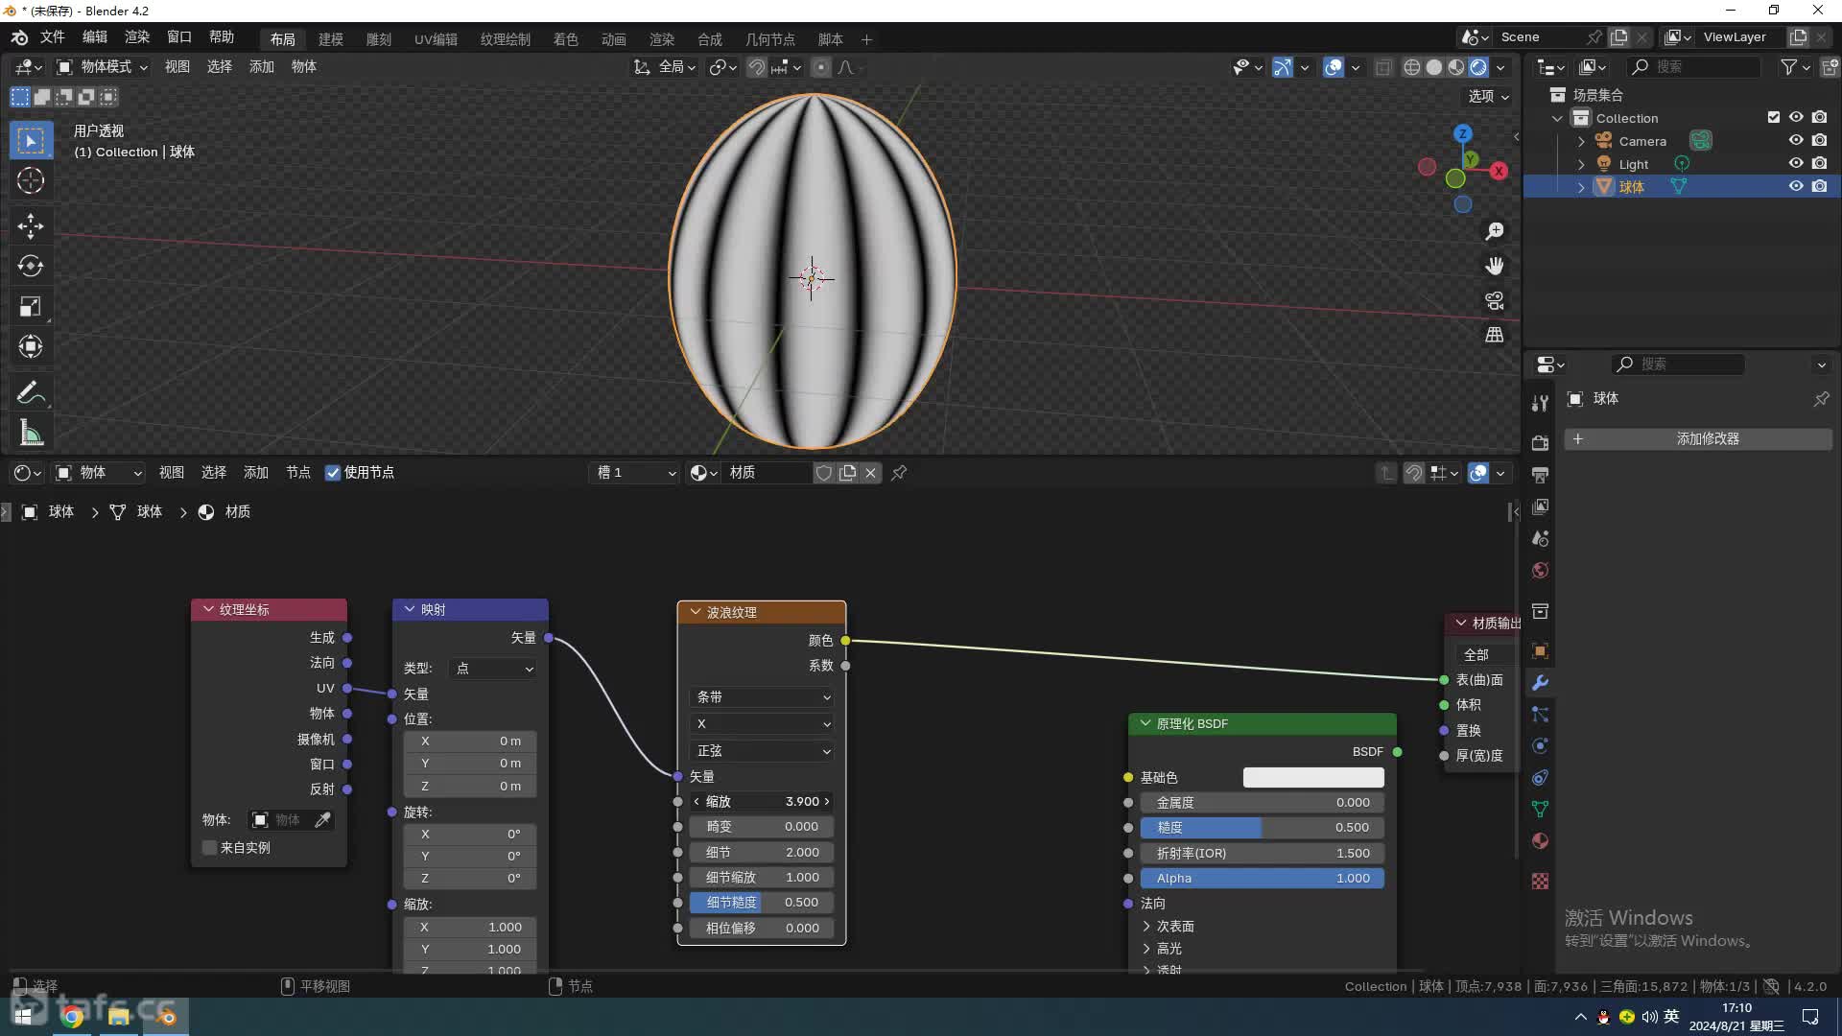
Task: Open the Render properties tab
Action: [x=1540, y=442]
